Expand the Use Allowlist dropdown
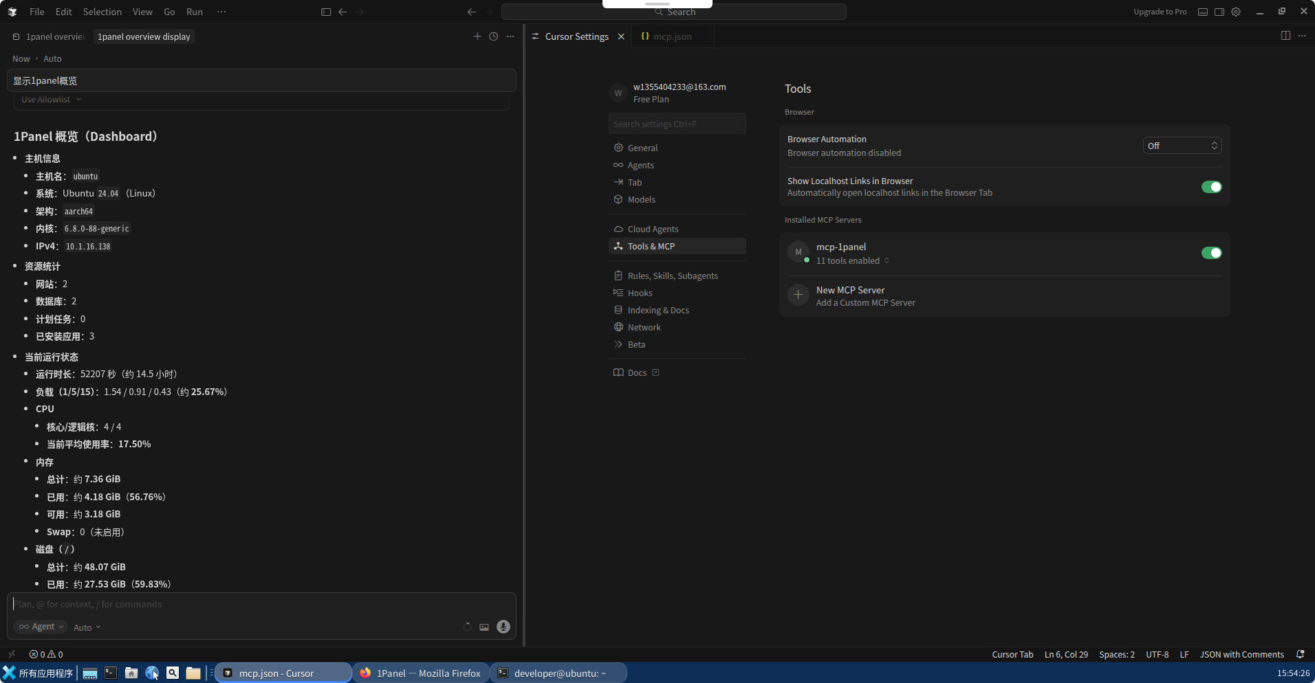1315x683 pixels. pos(51,100)
